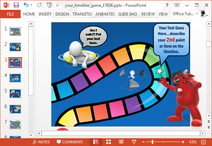The height and width of the screenshot is (146, 212).
Task: Open PowerPoint Help question mark
Action: tap(167, 5)
